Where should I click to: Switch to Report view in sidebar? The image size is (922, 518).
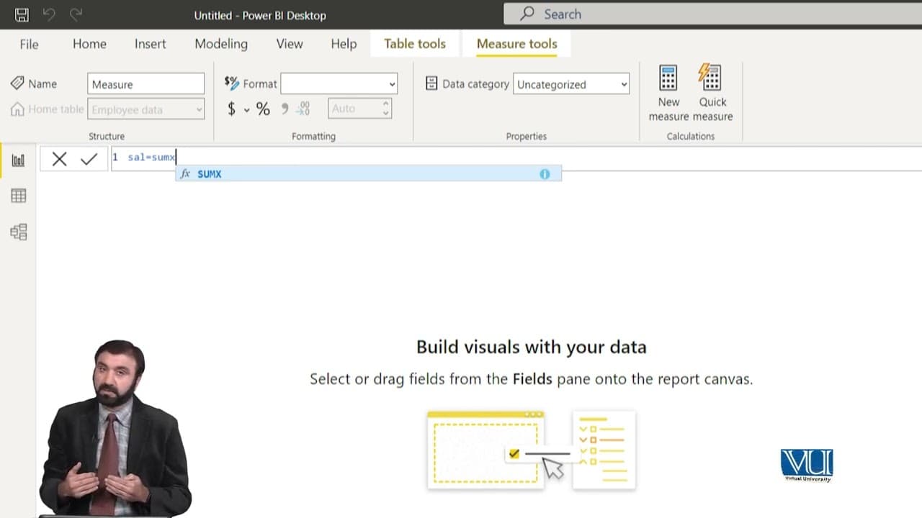coord(18,160)
